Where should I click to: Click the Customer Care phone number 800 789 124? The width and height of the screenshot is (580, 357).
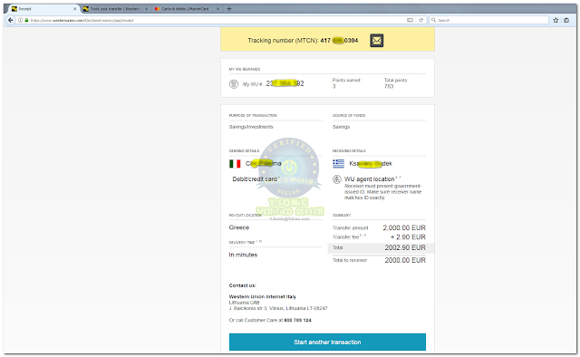[x=297, y=321]
